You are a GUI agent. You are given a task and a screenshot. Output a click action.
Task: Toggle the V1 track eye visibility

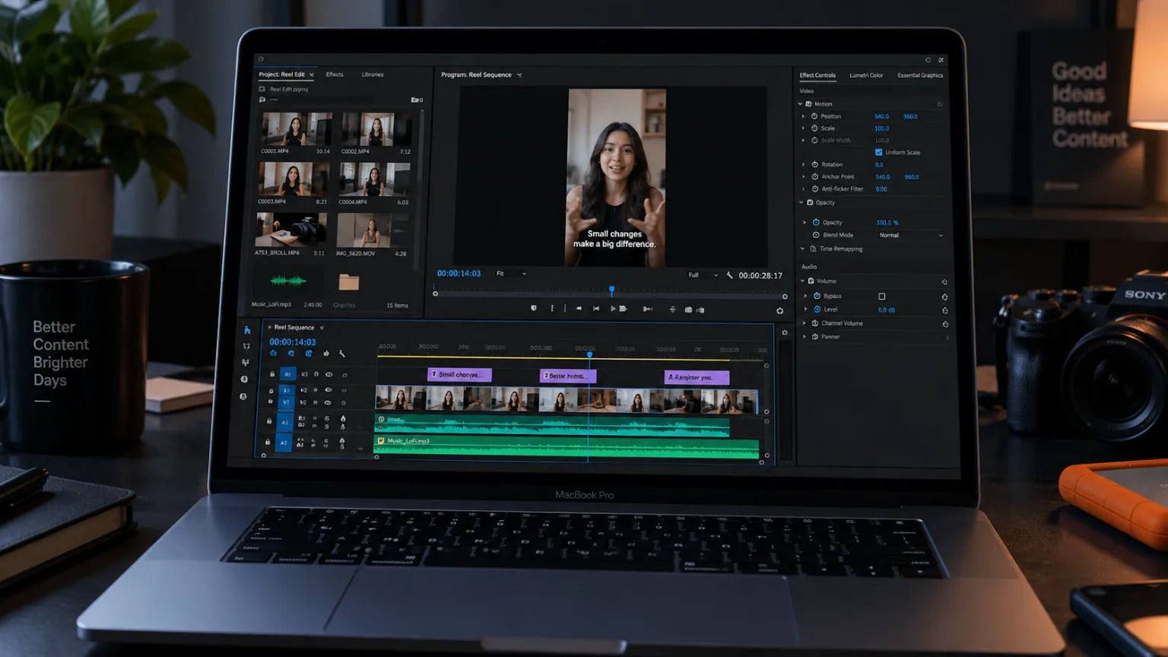[x=328, y=402]
